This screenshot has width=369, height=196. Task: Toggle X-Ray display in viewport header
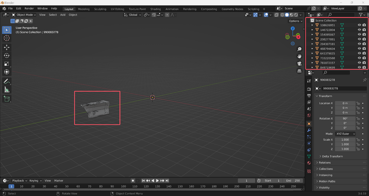point(276,15)
